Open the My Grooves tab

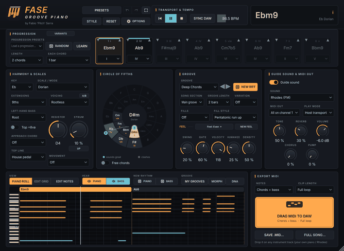[x=195, y=181]
